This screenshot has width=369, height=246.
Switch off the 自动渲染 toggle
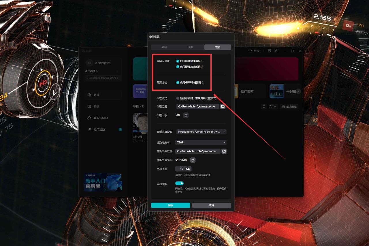[179, 183]
